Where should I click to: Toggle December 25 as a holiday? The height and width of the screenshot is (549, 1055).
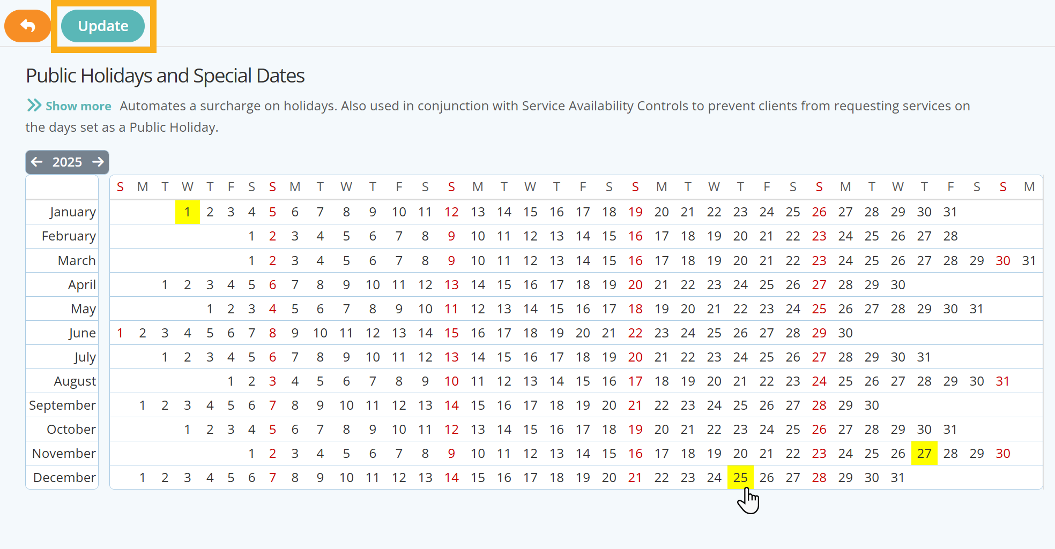click(x=740, y=477)
